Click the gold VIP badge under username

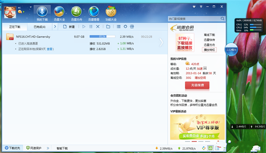[20, 12]
